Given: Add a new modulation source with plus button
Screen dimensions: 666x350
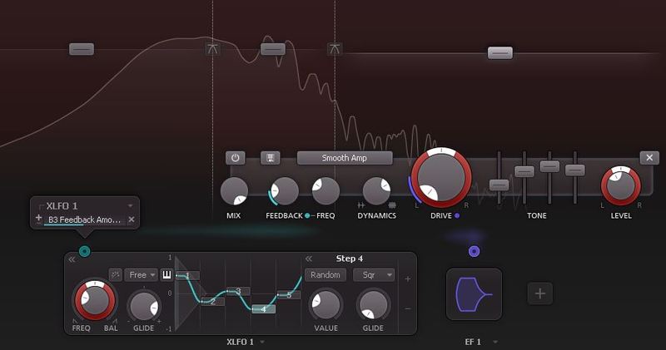Looking at the screenshot, I should coord(539,293).
